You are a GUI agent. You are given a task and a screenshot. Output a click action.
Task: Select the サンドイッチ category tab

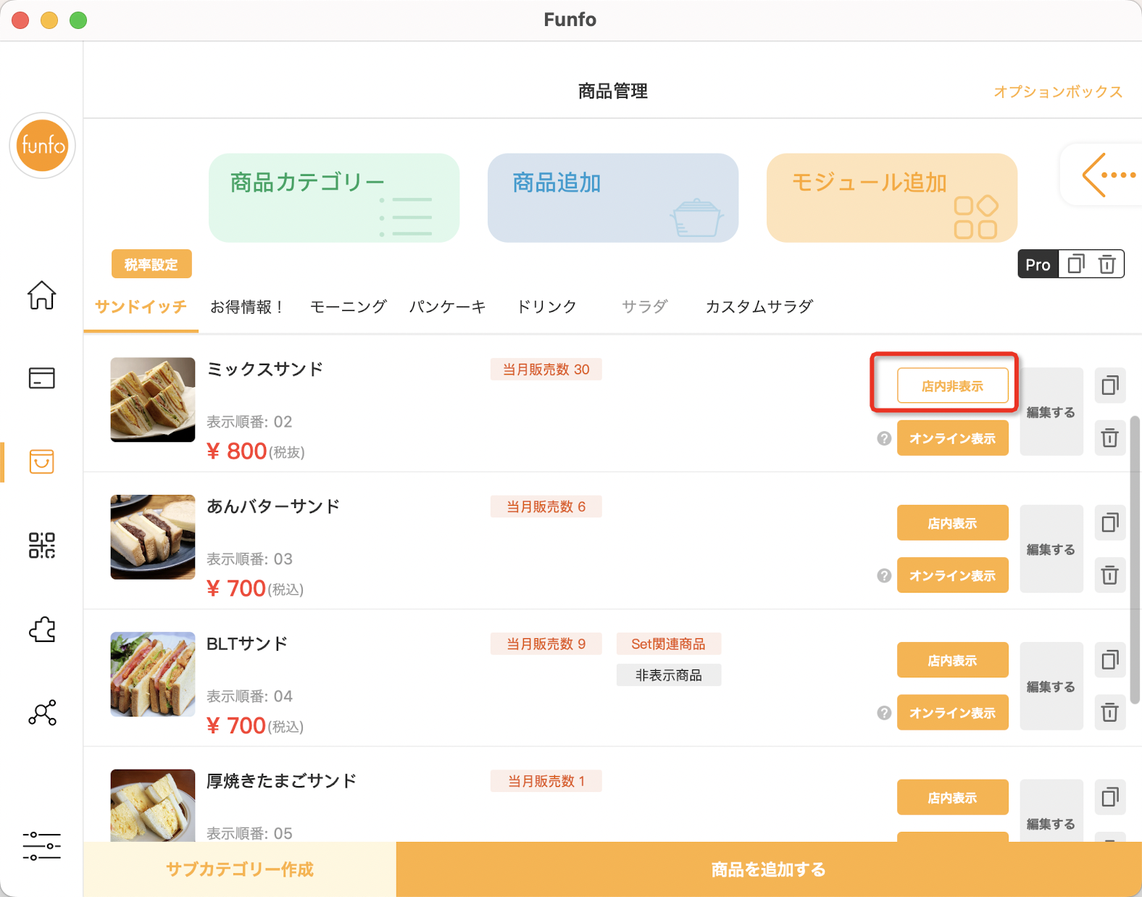141,306
